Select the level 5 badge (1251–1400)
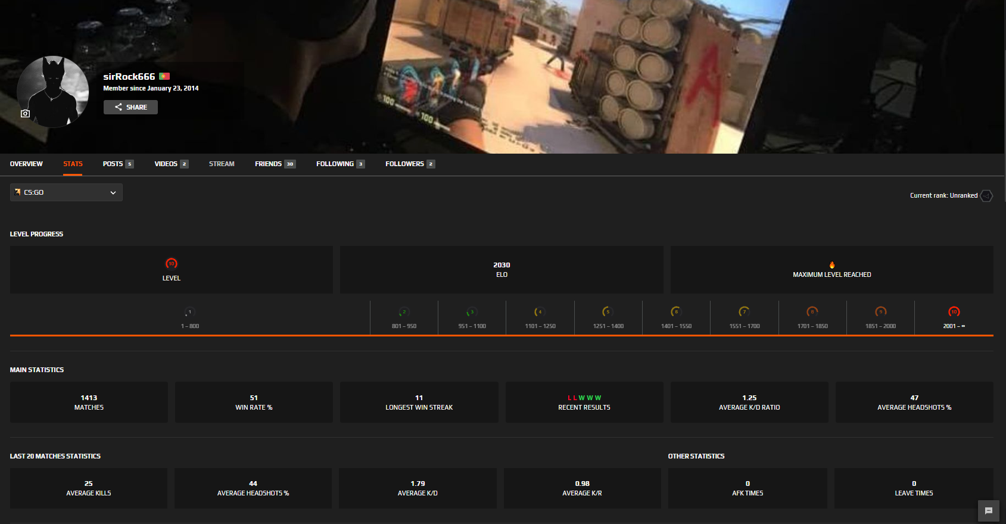This screenshot has height=524, width=1006. [x=608, y=312]
